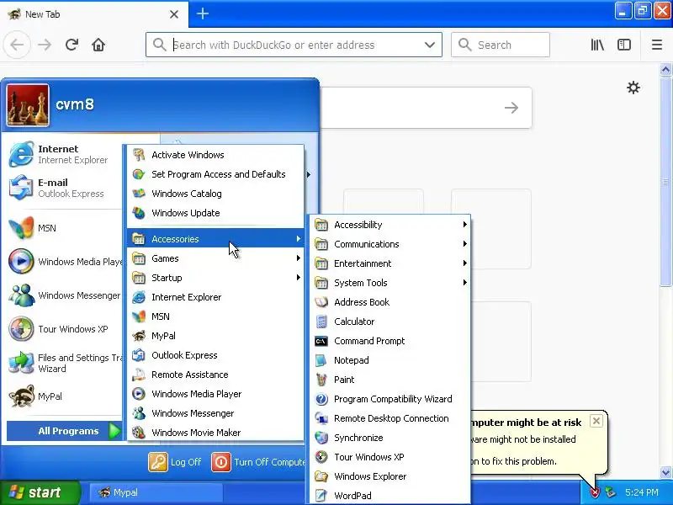Viewport: 673px width, 505px height.
Task: Expand the Startup submenu
Action: tap(215, 278)
